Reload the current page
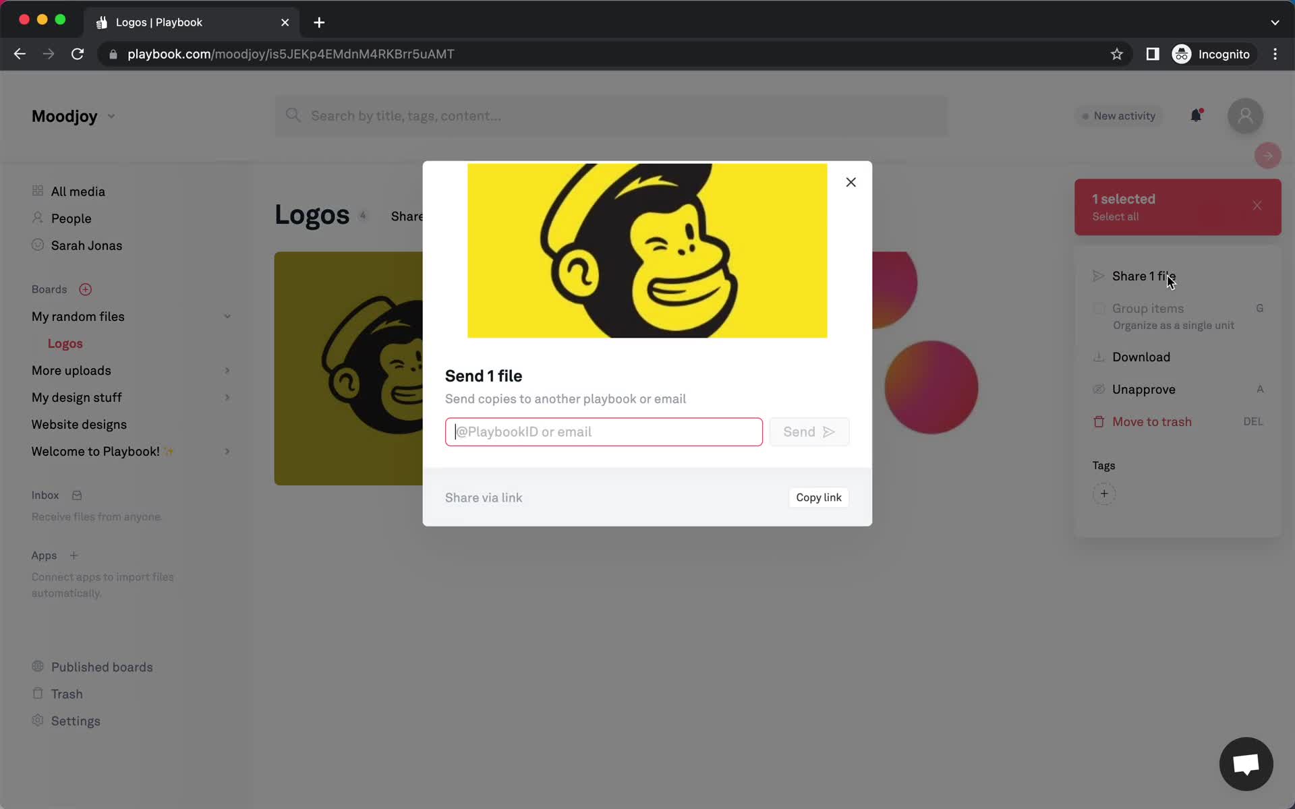Screen dimensions: 1295x809 (x=78, y=54)
